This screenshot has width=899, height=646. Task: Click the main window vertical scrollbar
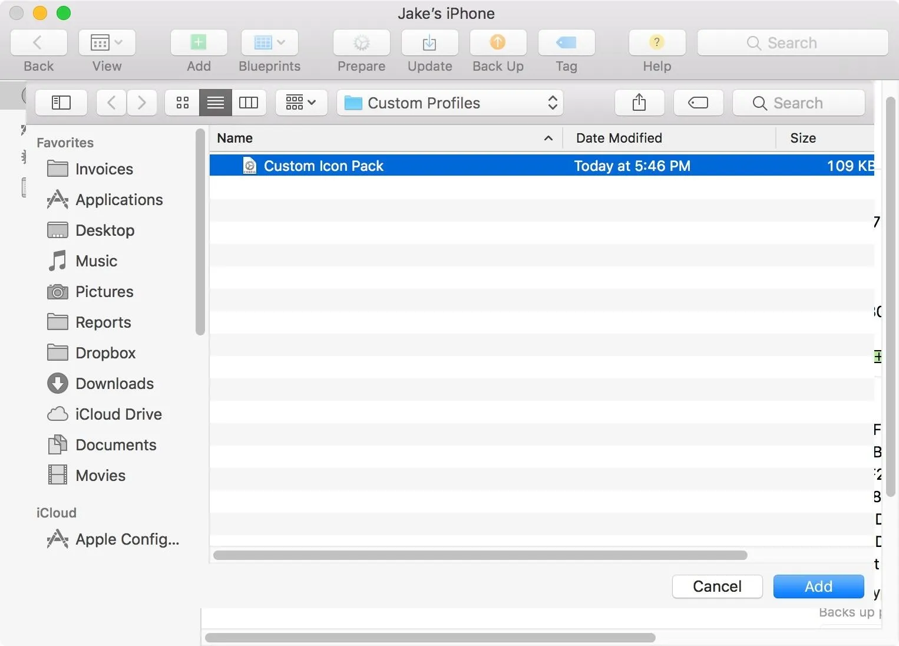coord(891,296)
